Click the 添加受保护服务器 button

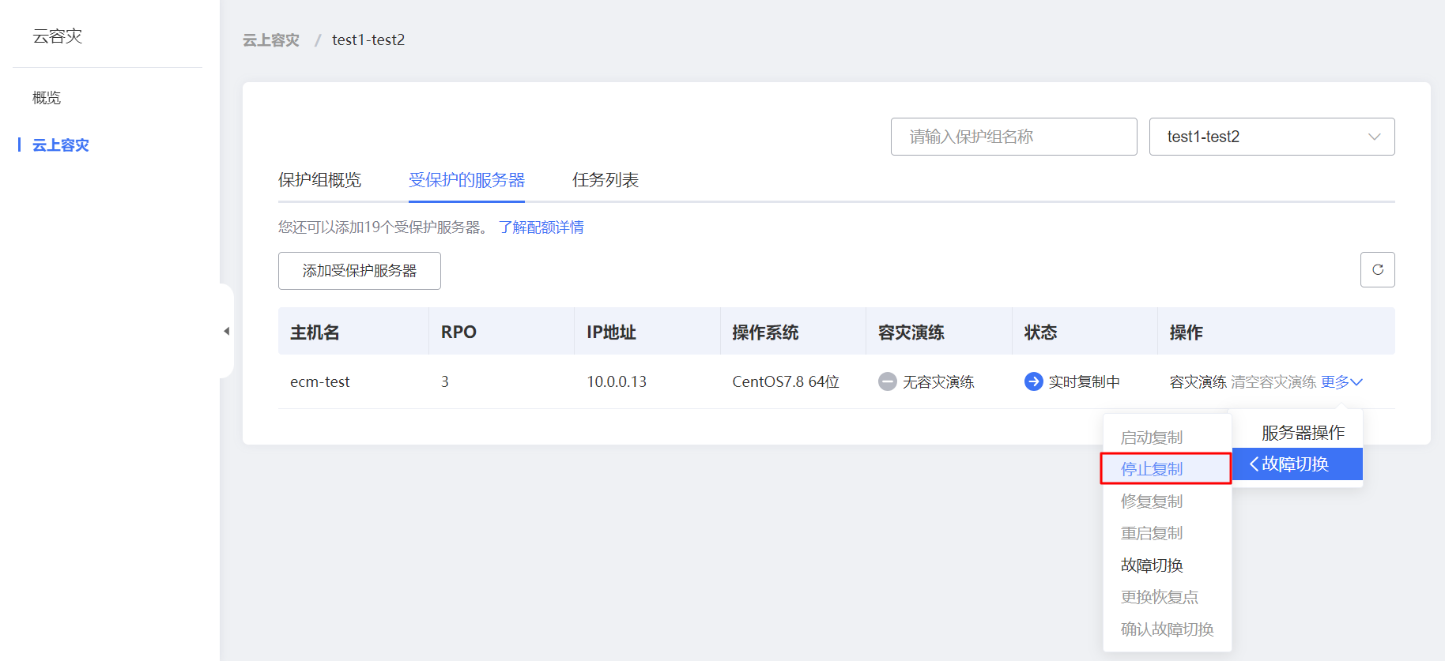coord(359,271)
